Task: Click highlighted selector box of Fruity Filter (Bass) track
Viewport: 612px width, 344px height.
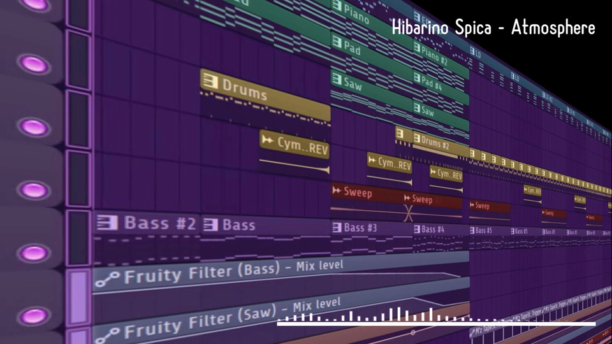Action: coord(79,297)
